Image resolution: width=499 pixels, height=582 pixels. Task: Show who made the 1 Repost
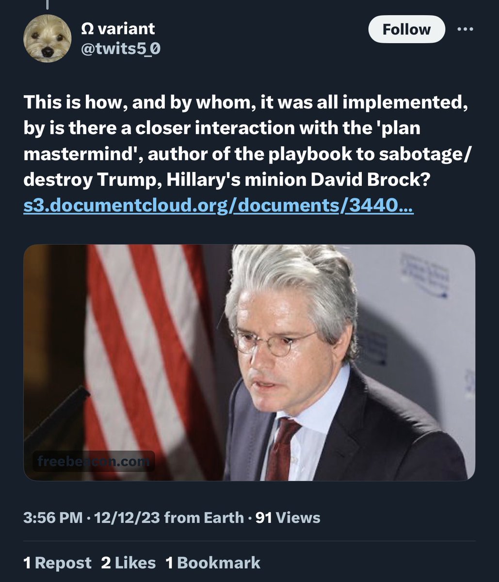pos(57,563)
